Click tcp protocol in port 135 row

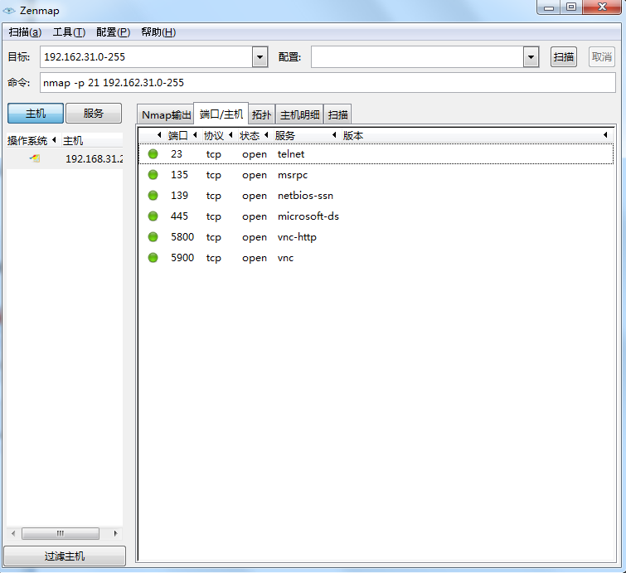pos(214,175)
